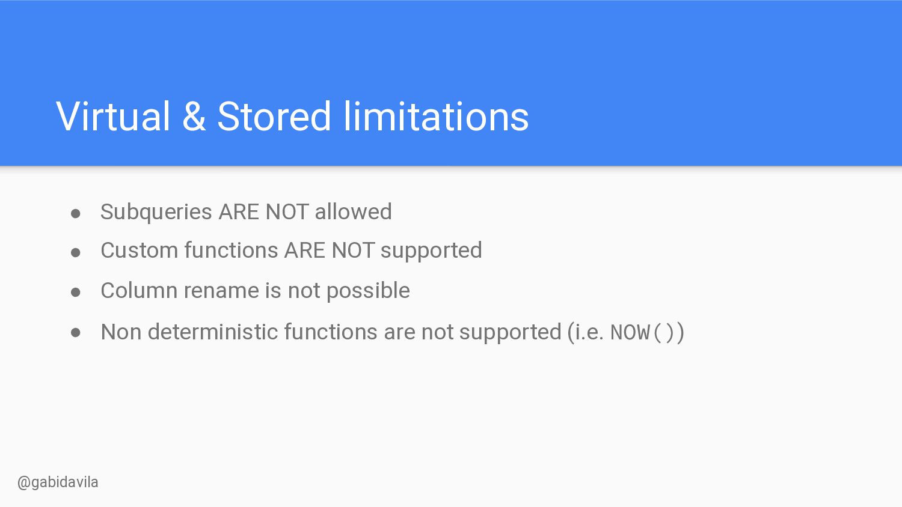Click the word "Virtual" in the title
902x507 pixels.
point(113,116)
